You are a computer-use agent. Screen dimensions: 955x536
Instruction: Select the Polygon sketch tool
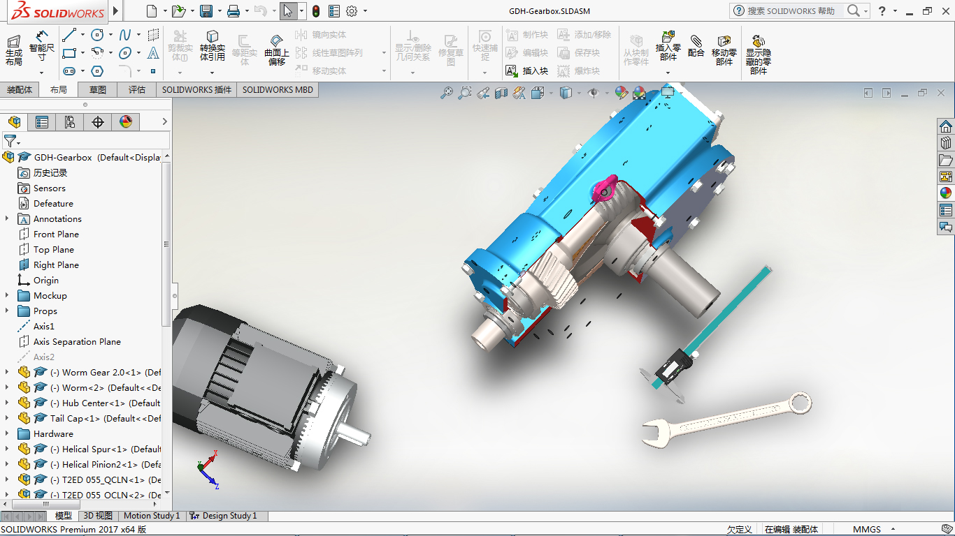tap(97, 71)
